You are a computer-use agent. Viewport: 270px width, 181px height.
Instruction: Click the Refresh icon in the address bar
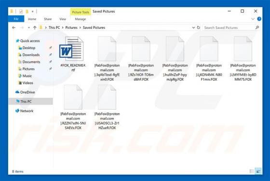[x=198, y=27]
